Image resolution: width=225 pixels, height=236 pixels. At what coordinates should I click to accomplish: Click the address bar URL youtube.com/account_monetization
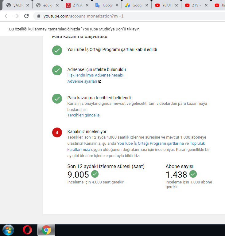pos(83,16)
